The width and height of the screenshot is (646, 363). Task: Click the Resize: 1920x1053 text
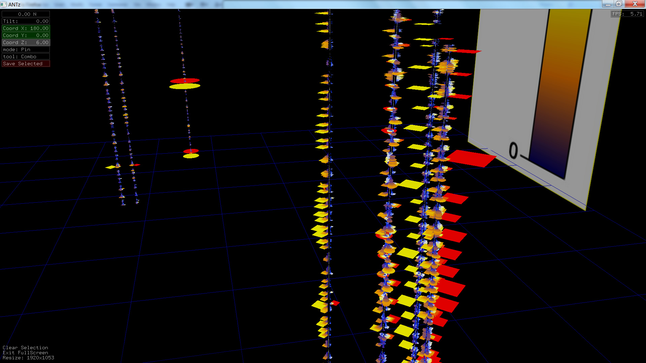pos(28,358)
